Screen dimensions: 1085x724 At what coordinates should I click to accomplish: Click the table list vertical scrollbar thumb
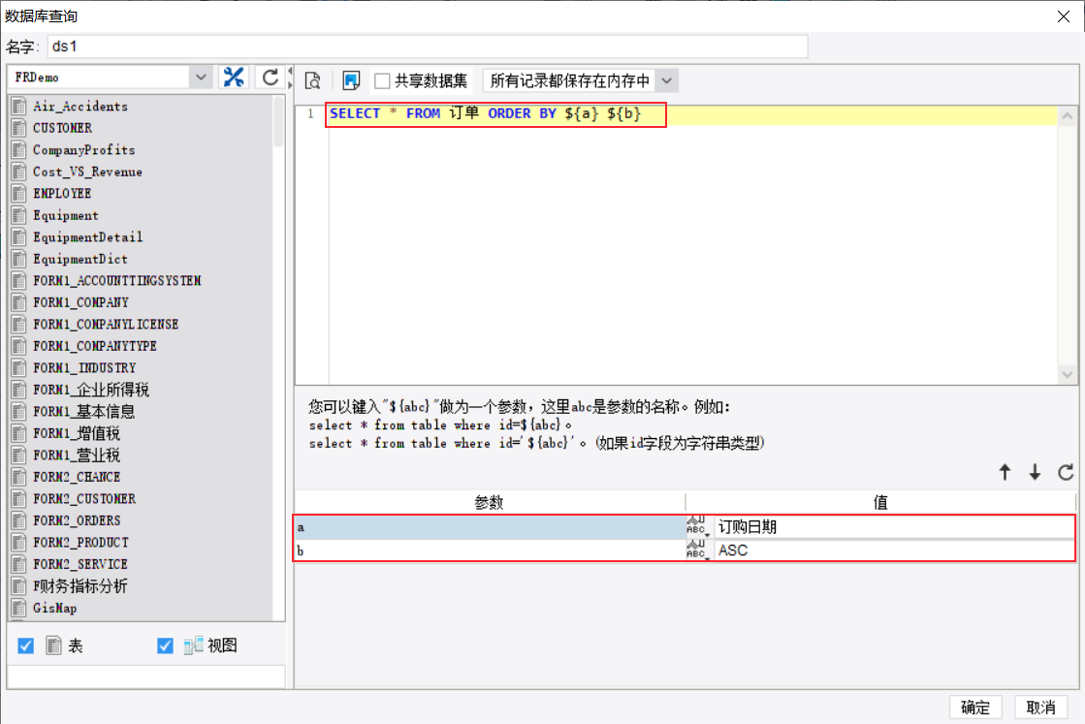point(278,122)
